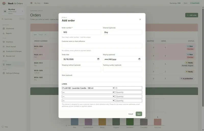
Task: Close the Add order dialog
Action: [x=140, y=20]
